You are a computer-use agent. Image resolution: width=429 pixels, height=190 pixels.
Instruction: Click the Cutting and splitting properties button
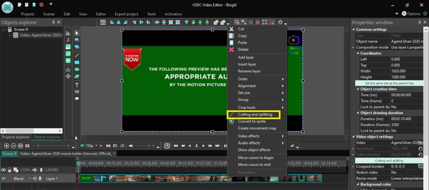pyautogui.click(x=389, y=160)
